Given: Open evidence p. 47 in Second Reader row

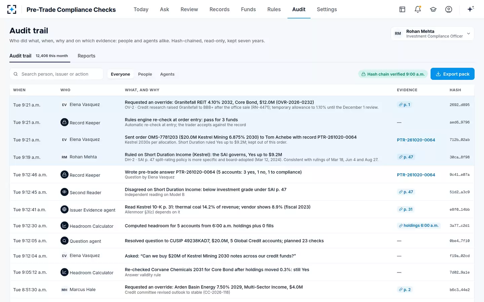Looking at the screenshot, I should (x=406, y=192).
